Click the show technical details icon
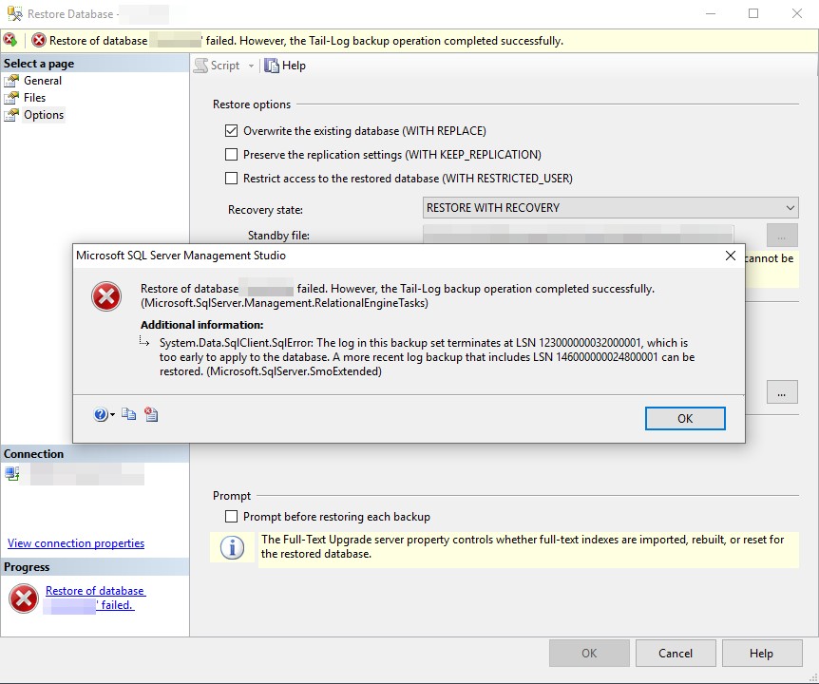The image size is (819, 684). (151, 414)
